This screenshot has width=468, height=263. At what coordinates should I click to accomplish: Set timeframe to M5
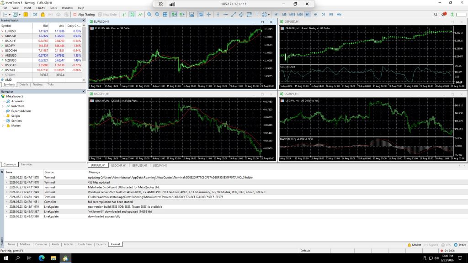click(x=284, y=14)
